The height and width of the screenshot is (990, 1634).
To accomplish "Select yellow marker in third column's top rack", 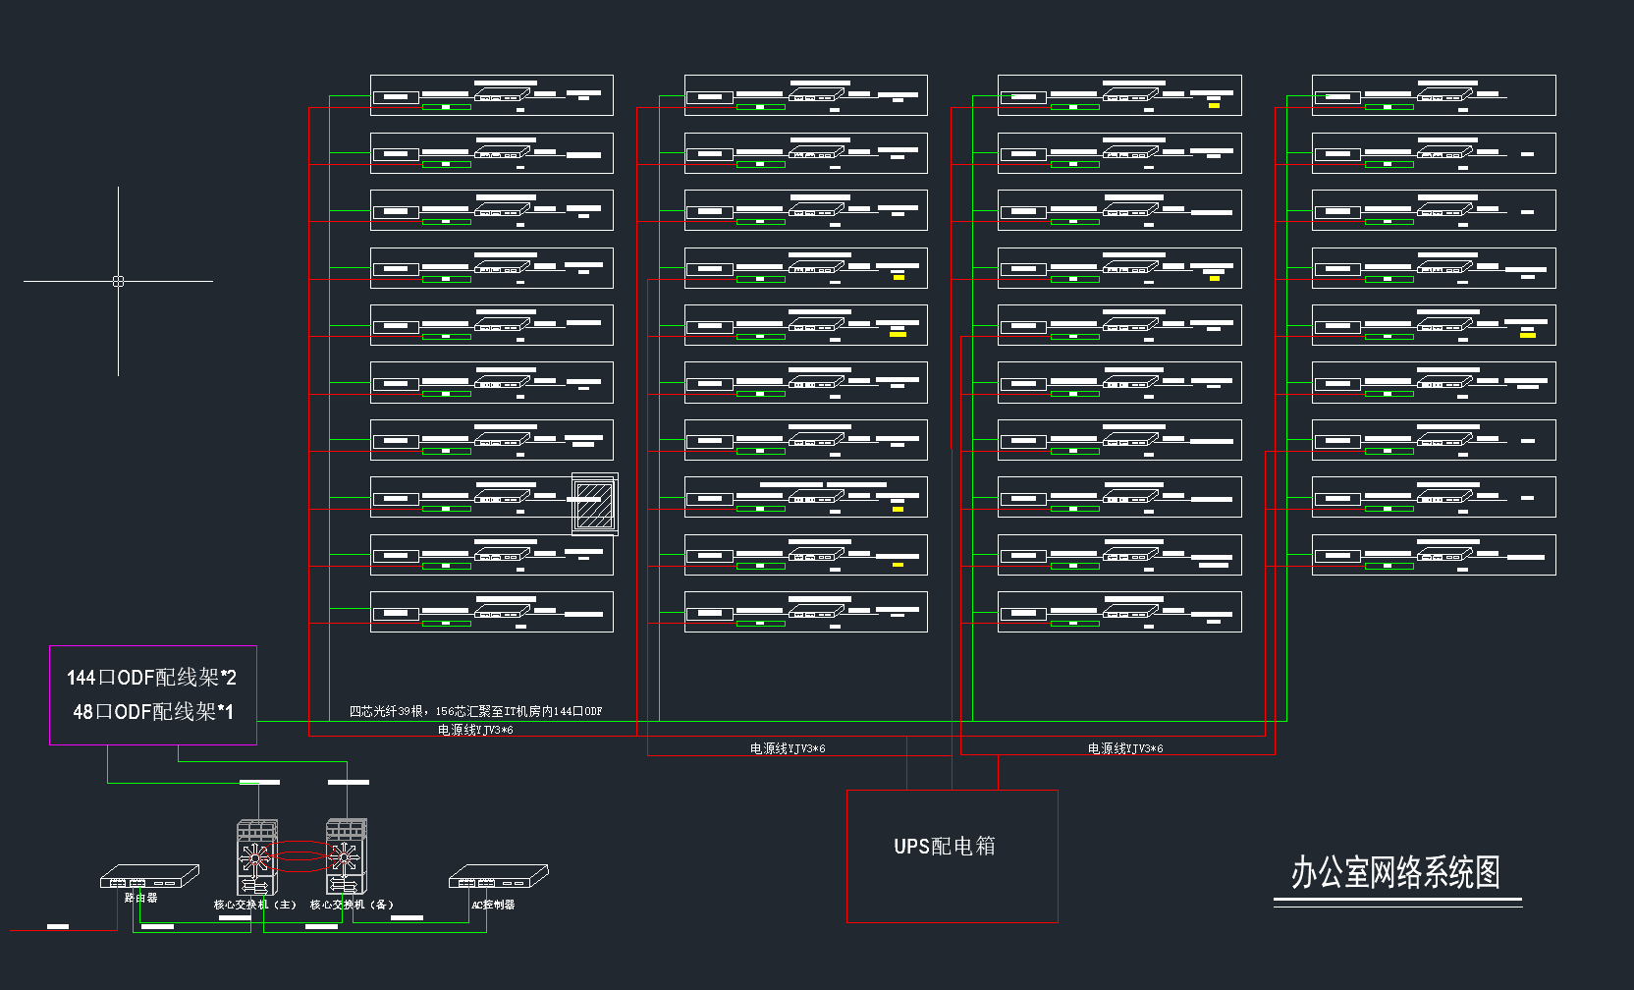I will pyautogui.click(x=1214, y=105).
